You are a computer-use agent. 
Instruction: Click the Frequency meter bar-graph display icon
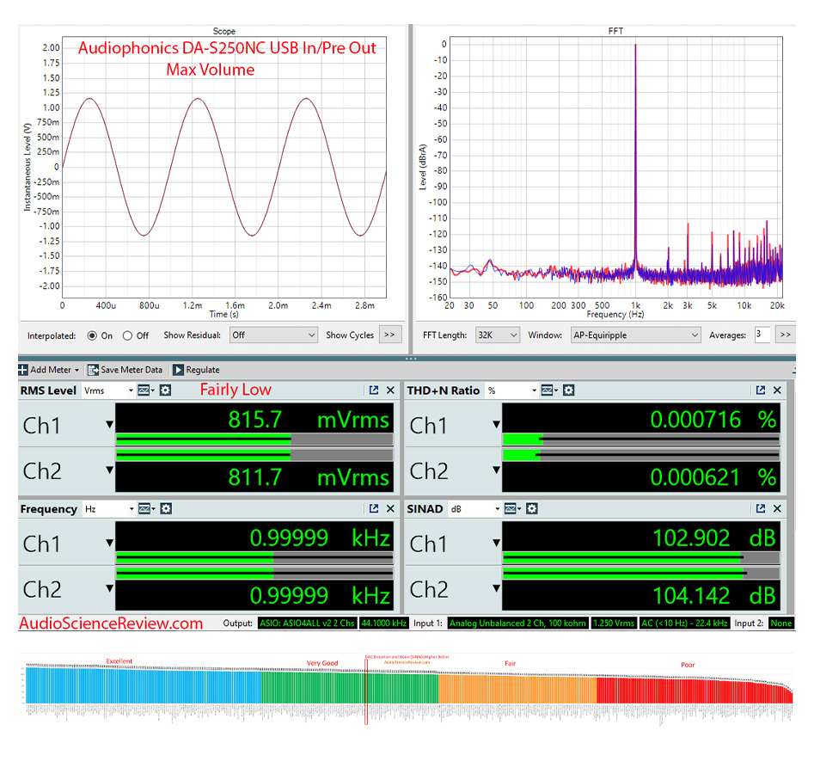point(145,508)
